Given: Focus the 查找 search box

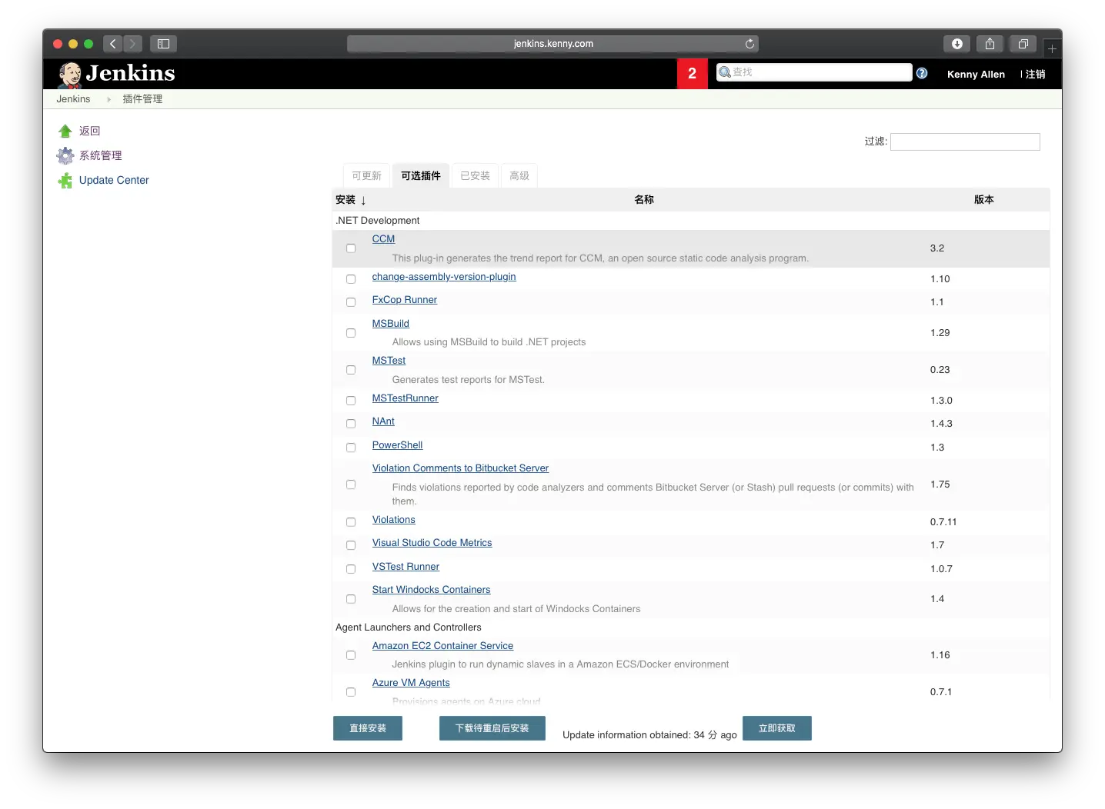Looking at the screenshot, I should pyautogui.click(x=814, y=72).
